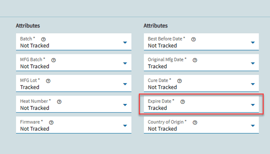The width and height of the screenshot is (270, 154).
Task: Select the Batch 'Not Tracked' value
Action: (34, 45)
